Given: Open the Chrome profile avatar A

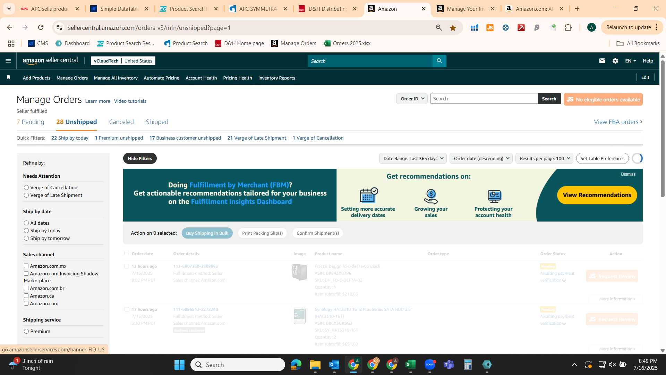Looking at the screenshot, I should point(591,27).
